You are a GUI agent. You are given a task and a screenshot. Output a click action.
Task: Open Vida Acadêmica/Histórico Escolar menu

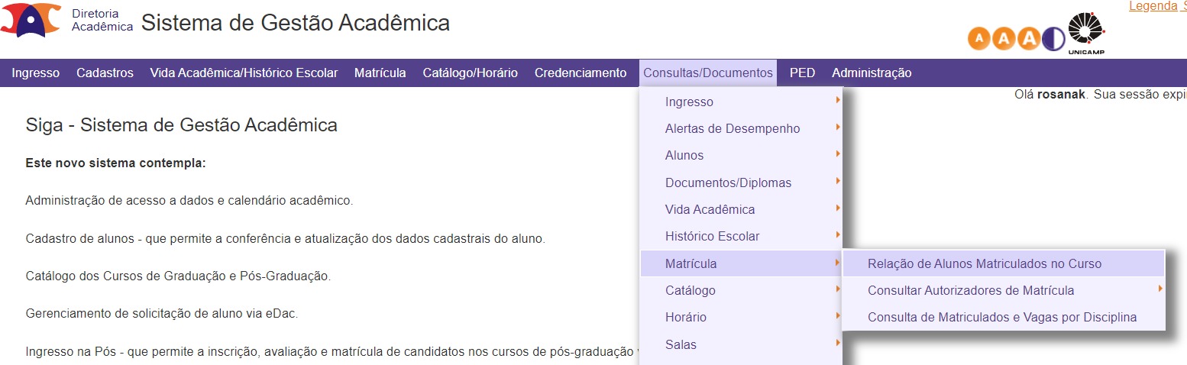pos(244,73)
